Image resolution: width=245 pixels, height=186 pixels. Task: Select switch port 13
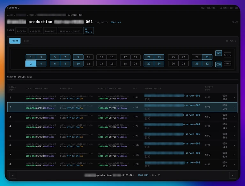(x=101, y=57)
